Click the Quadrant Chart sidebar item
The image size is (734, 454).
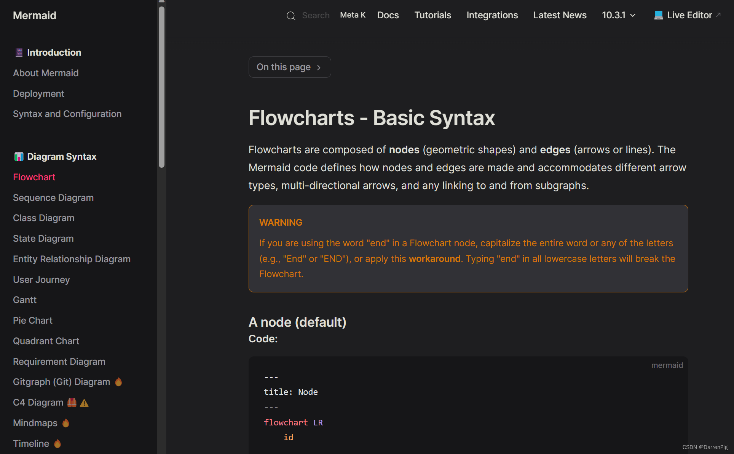click(x=46, y=341)
